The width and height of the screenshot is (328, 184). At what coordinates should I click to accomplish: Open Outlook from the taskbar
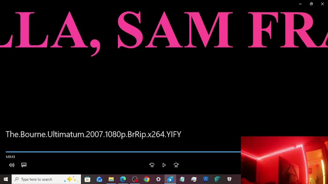(x=99, y=179)
